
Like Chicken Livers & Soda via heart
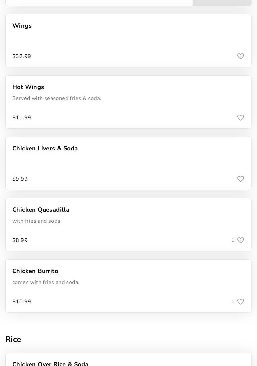tap(241, 179)
